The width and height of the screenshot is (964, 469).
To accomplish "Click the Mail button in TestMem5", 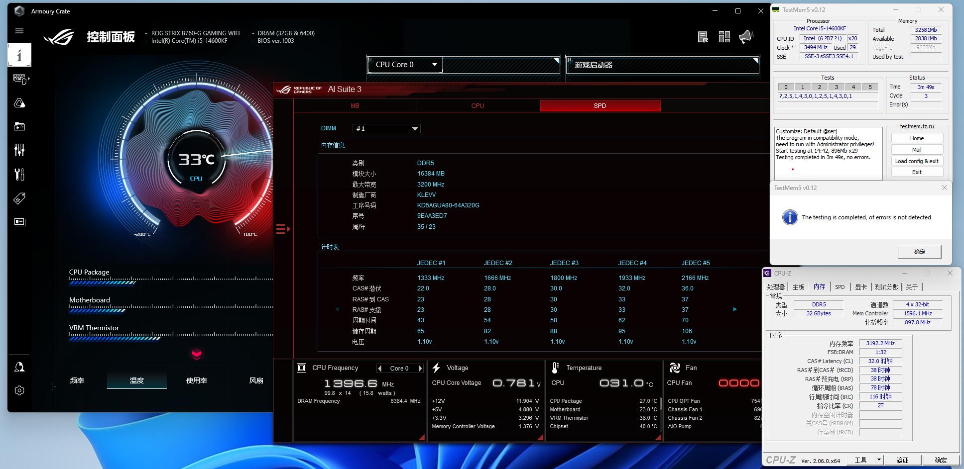I will click(x=917, y=150).
